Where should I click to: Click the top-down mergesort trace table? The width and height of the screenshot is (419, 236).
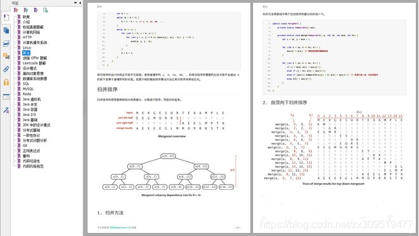pos(333,146)
